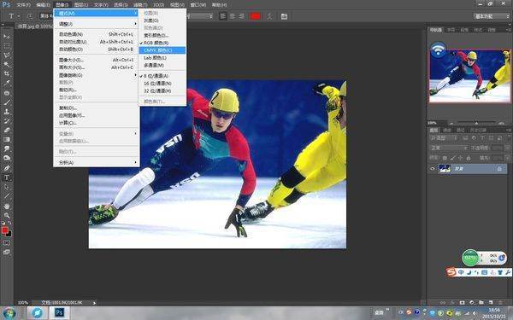
Task: Expand the Image Rotation submenu
Action: tap(96, 75)
